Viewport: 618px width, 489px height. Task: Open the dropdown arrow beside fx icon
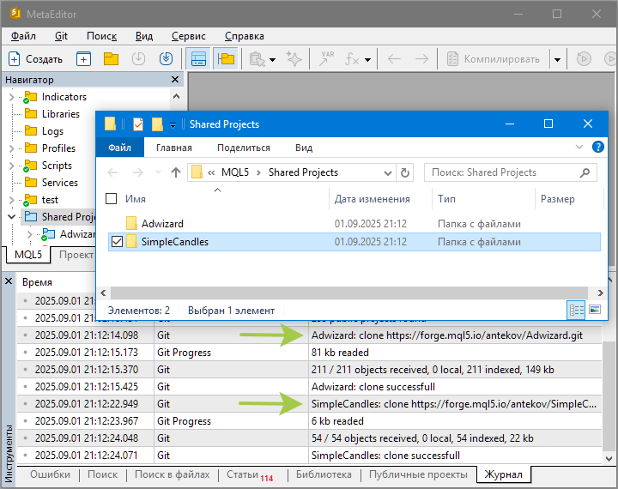pyautogui.click(x=367, y=60)
